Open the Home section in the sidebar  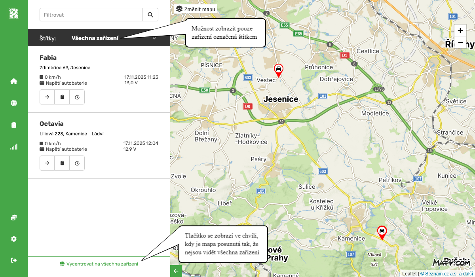pyautogui.click(x=13, y=81)
